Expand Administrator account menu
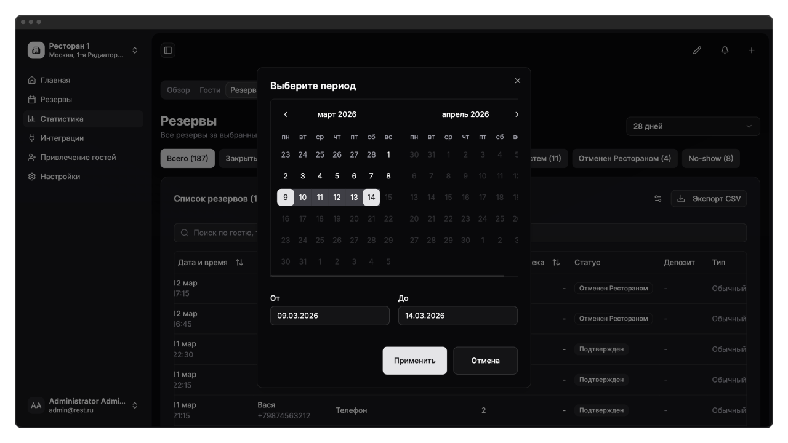The image size is (788, 443). point(135,405)
